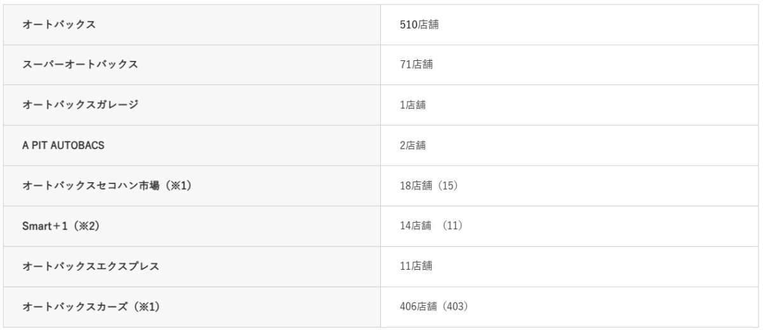763x330 pixels.
Task: Click the A PIT AUTOBACS label
Action: click(x=63, y=145)
